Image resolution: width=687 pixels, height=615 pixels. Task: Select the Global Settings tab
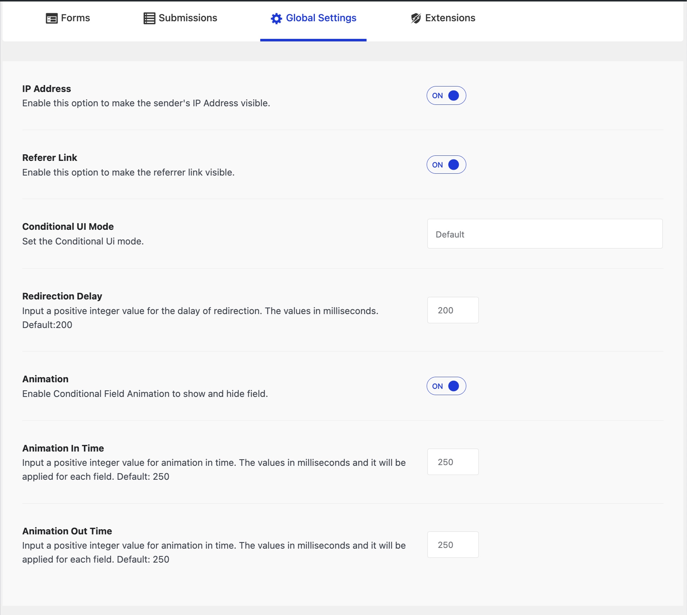point(313,18)
